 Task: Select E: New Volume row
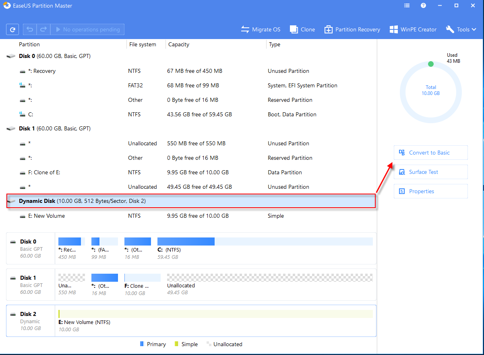(x=191, y=216)
